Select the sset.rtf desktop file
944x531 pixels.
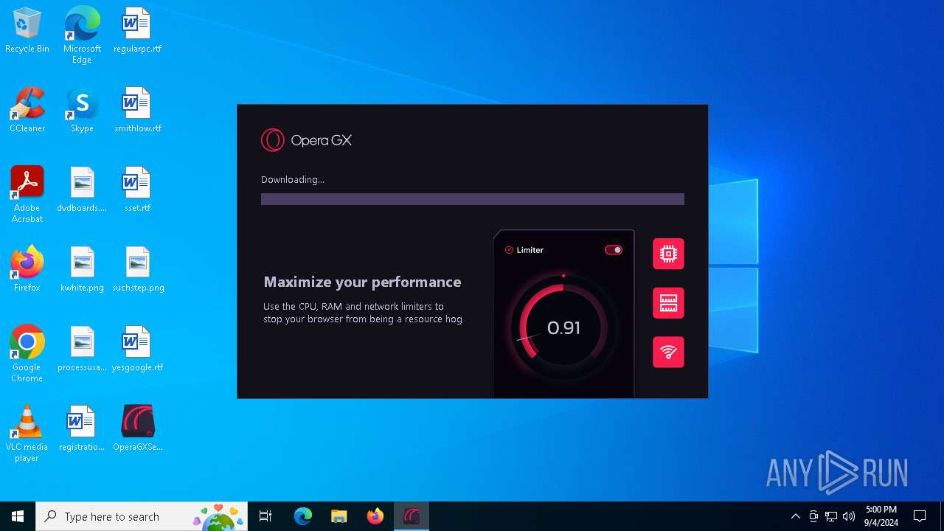137,190
